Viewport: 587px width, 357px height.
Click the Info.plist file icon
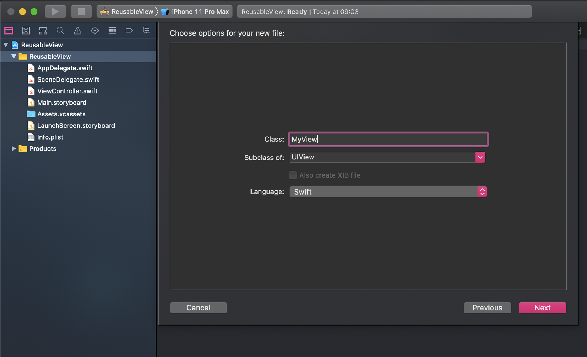pyautogui.click(x=31, y=137)
